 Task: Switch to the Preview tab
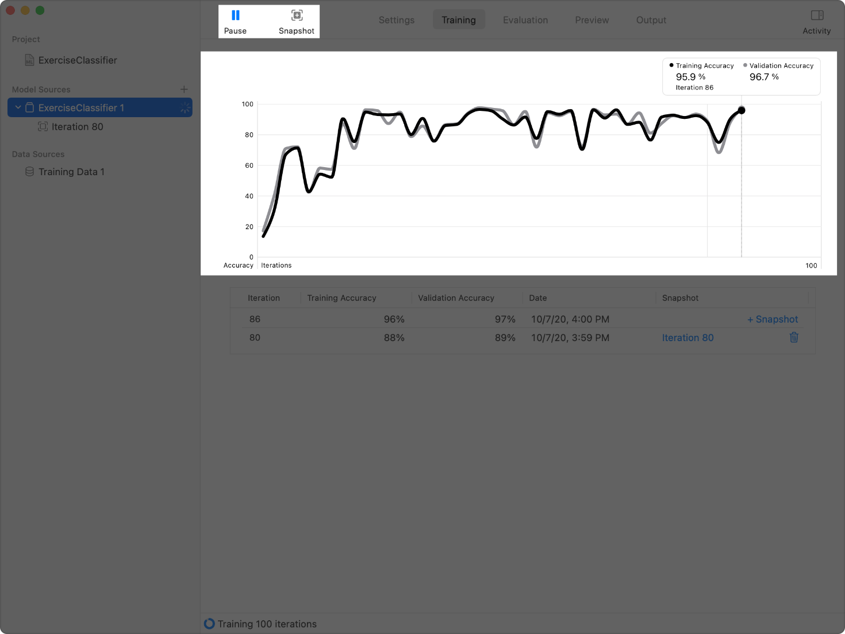(591, 20)
